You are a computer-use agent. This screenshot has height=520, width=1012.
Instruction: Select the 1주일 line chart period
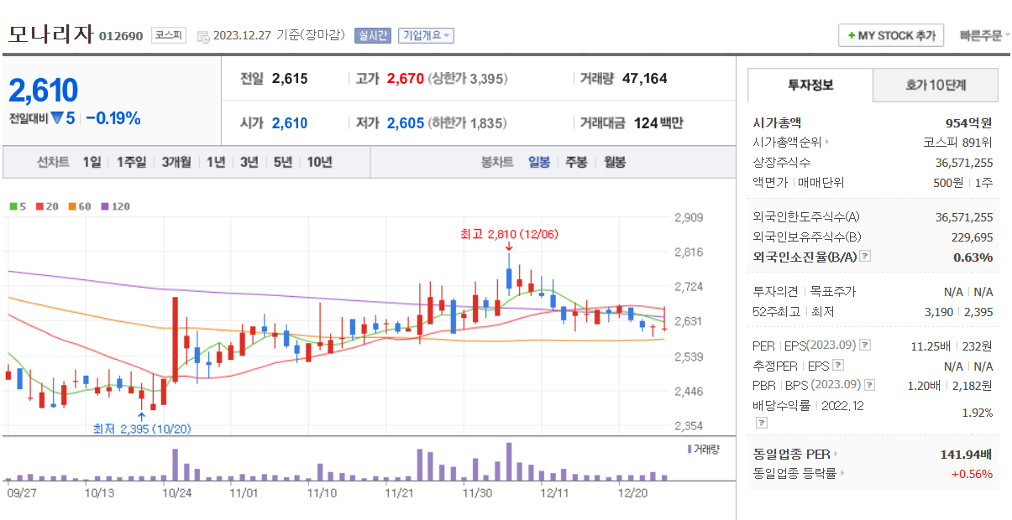(132, 163)
